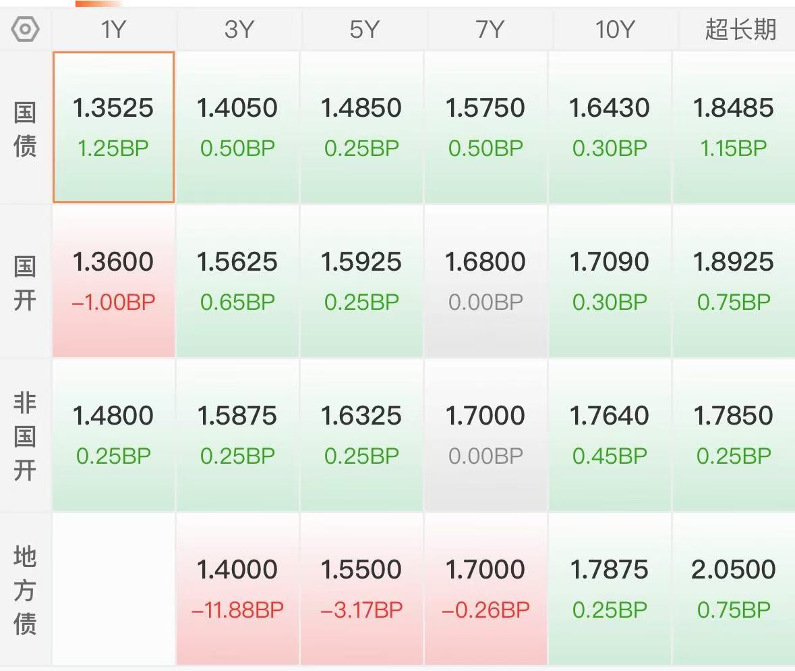
Task: Click the 国债 row label
Action: (25, 129)
